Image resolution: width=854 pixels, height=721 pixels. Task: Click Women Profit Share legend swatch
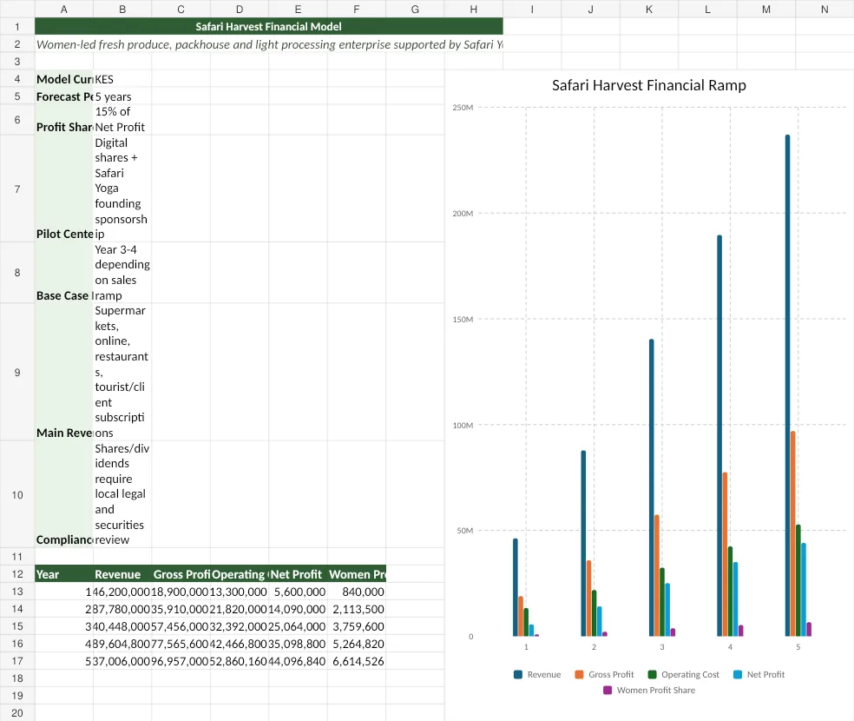[x=608, y=690]
